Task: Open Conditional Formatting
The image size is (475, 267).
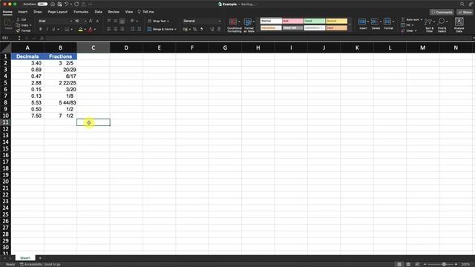Action: [x=235, y=25]
